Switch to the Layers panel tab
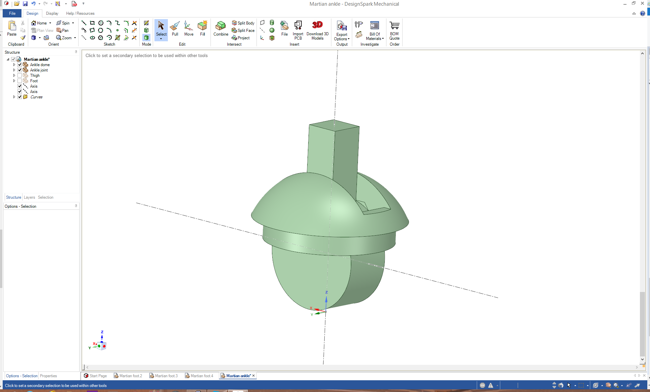 pos(29,197)
